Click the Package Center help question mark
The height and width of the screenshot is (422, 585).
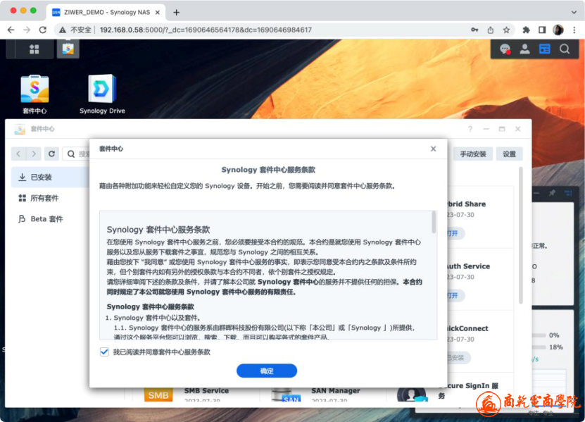point(470,129)
